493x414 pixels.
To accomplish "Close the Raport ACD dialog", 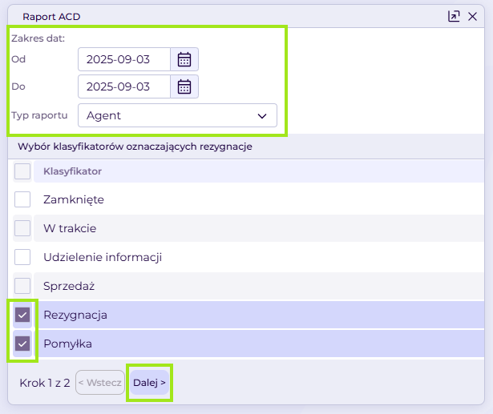I will pyautogui.click(x=472, y=16).
